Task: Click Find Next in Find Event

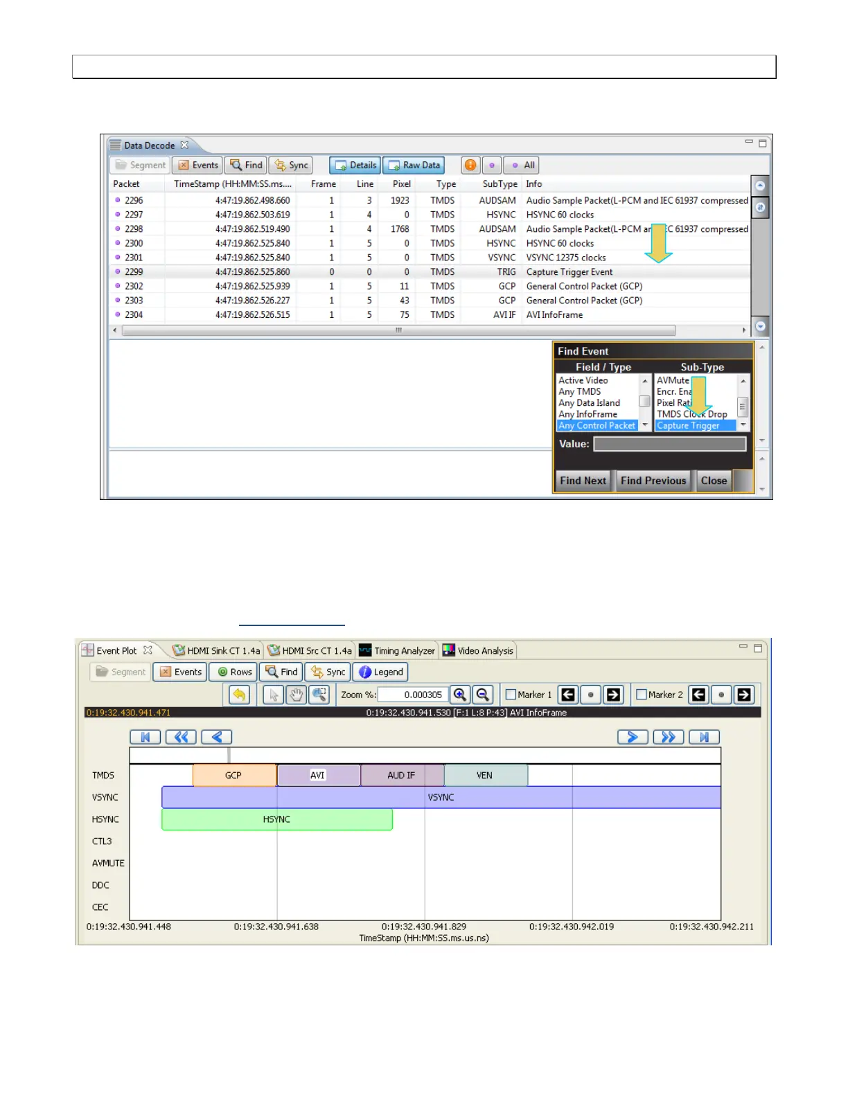Action: tap(583, 481)
